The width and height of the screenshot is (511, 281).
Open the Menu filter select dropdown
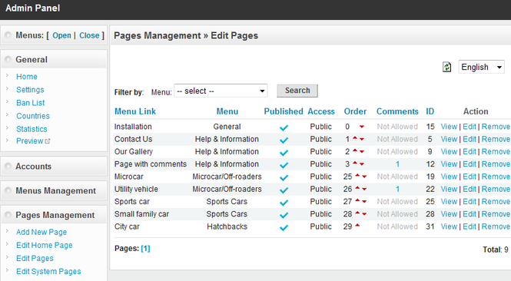221,91
